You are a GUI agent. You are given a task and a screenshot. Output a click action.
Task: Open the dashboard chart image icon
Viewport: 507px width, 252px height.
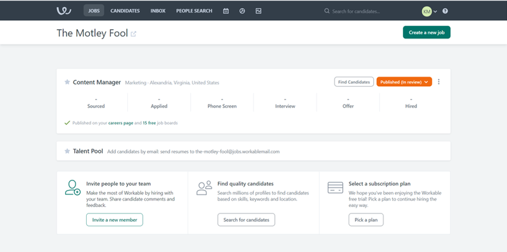click(x=259, y=11)
